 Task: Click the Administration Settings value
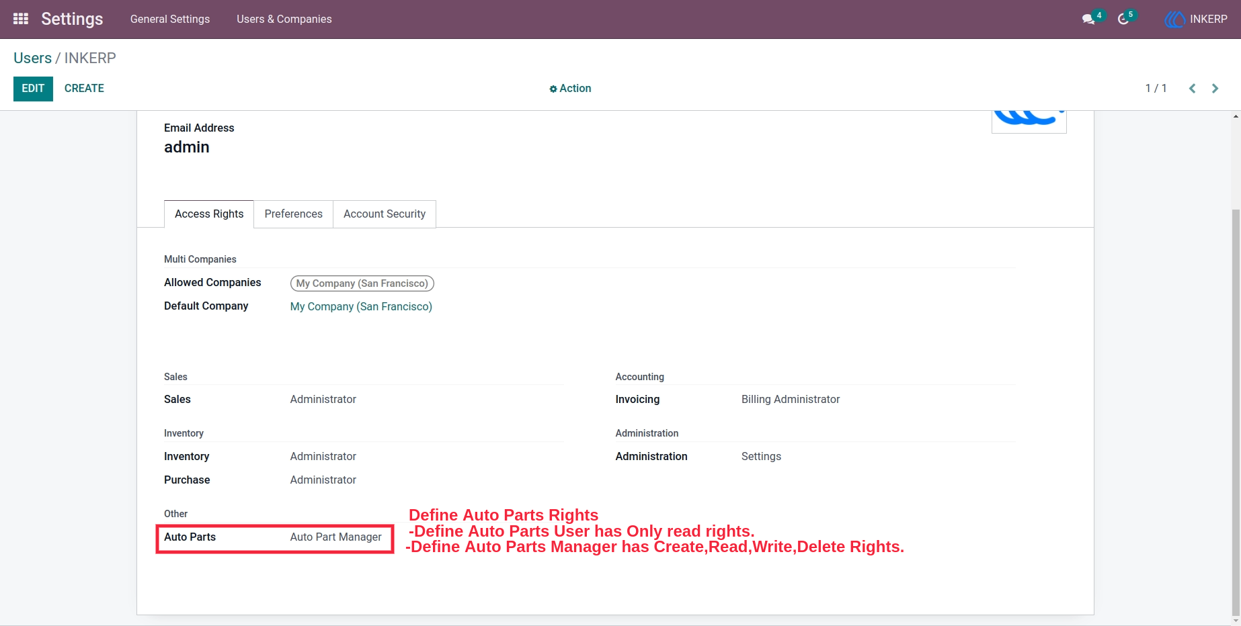point(761,456)
